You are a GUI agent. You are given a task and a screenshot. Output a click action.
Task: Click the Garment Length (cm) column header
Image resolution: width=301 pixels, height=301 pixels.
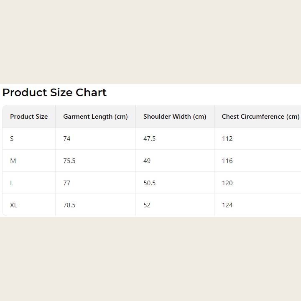(95, 117)
